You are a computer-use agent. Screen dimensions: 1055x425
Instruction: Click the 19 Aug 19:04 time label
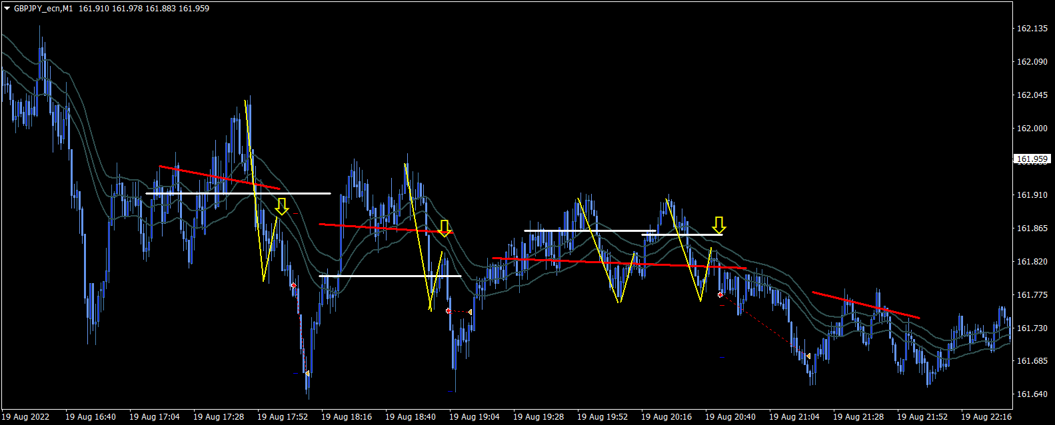tap(475, 417)
